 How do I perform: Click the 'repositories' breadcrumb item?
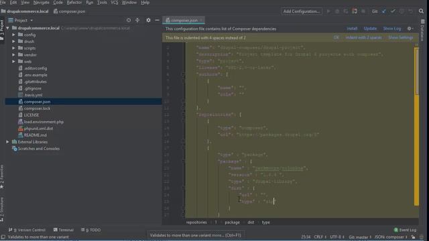pyautogui.click(x=196, y=222)
